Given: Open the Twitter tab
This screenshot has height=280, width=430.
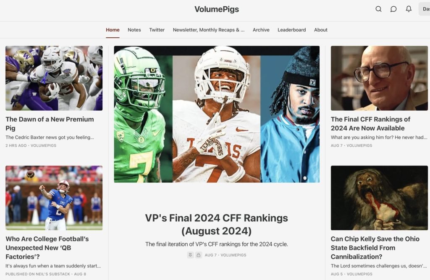Looking at the screenshot, I should coord(157,30).
